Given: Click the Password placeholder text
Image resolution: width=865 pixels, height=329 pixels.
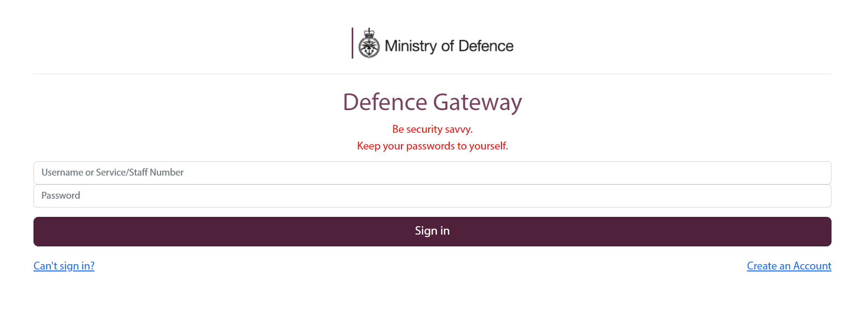Looking at the screenshot, I should coord(61,196).
